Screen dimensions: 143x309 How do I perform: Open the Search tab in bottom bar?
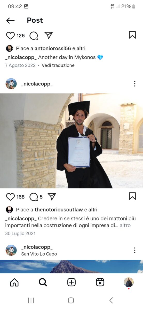tap(43, 282)
